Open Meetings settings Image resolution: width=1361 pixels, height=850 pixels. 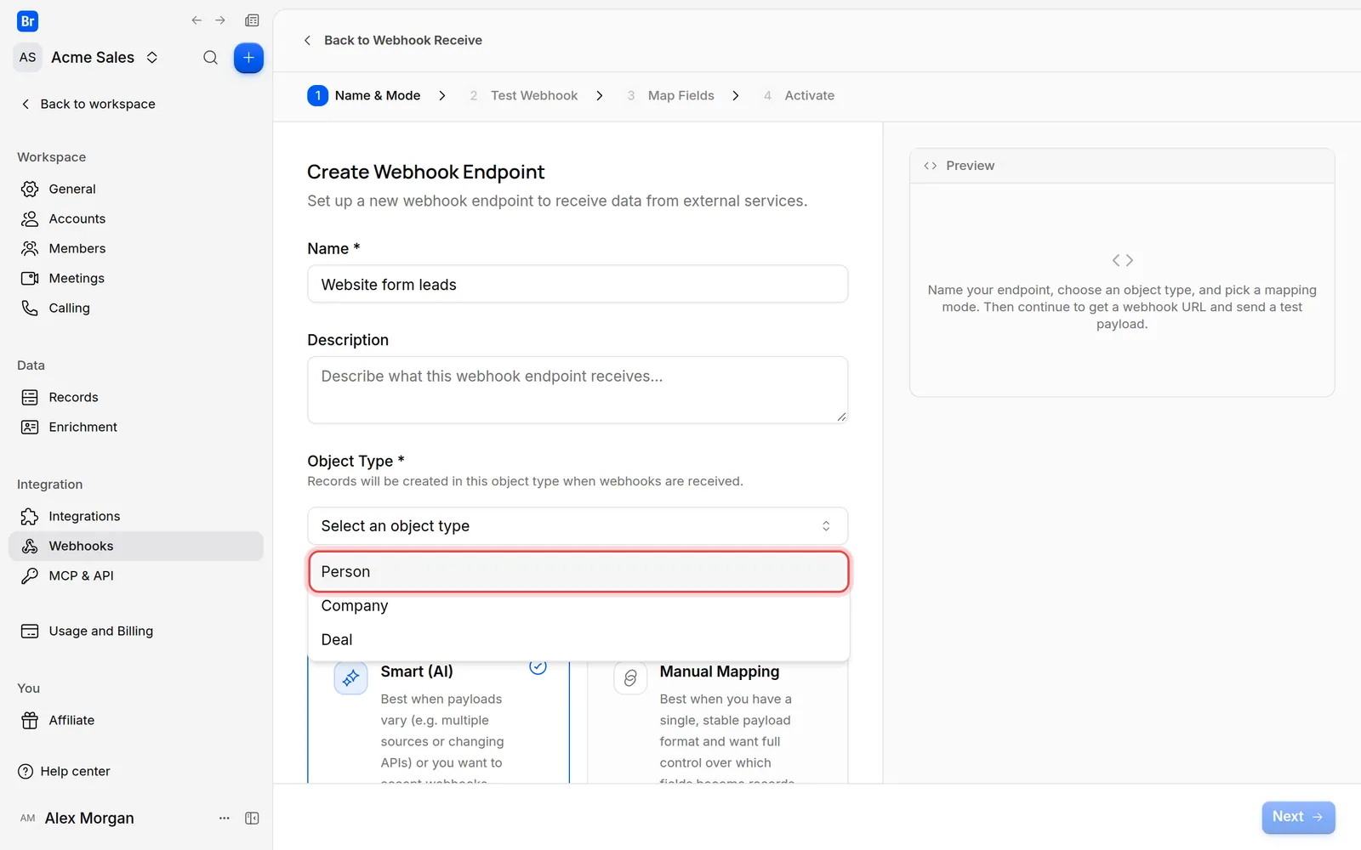(x=136, y=278)
